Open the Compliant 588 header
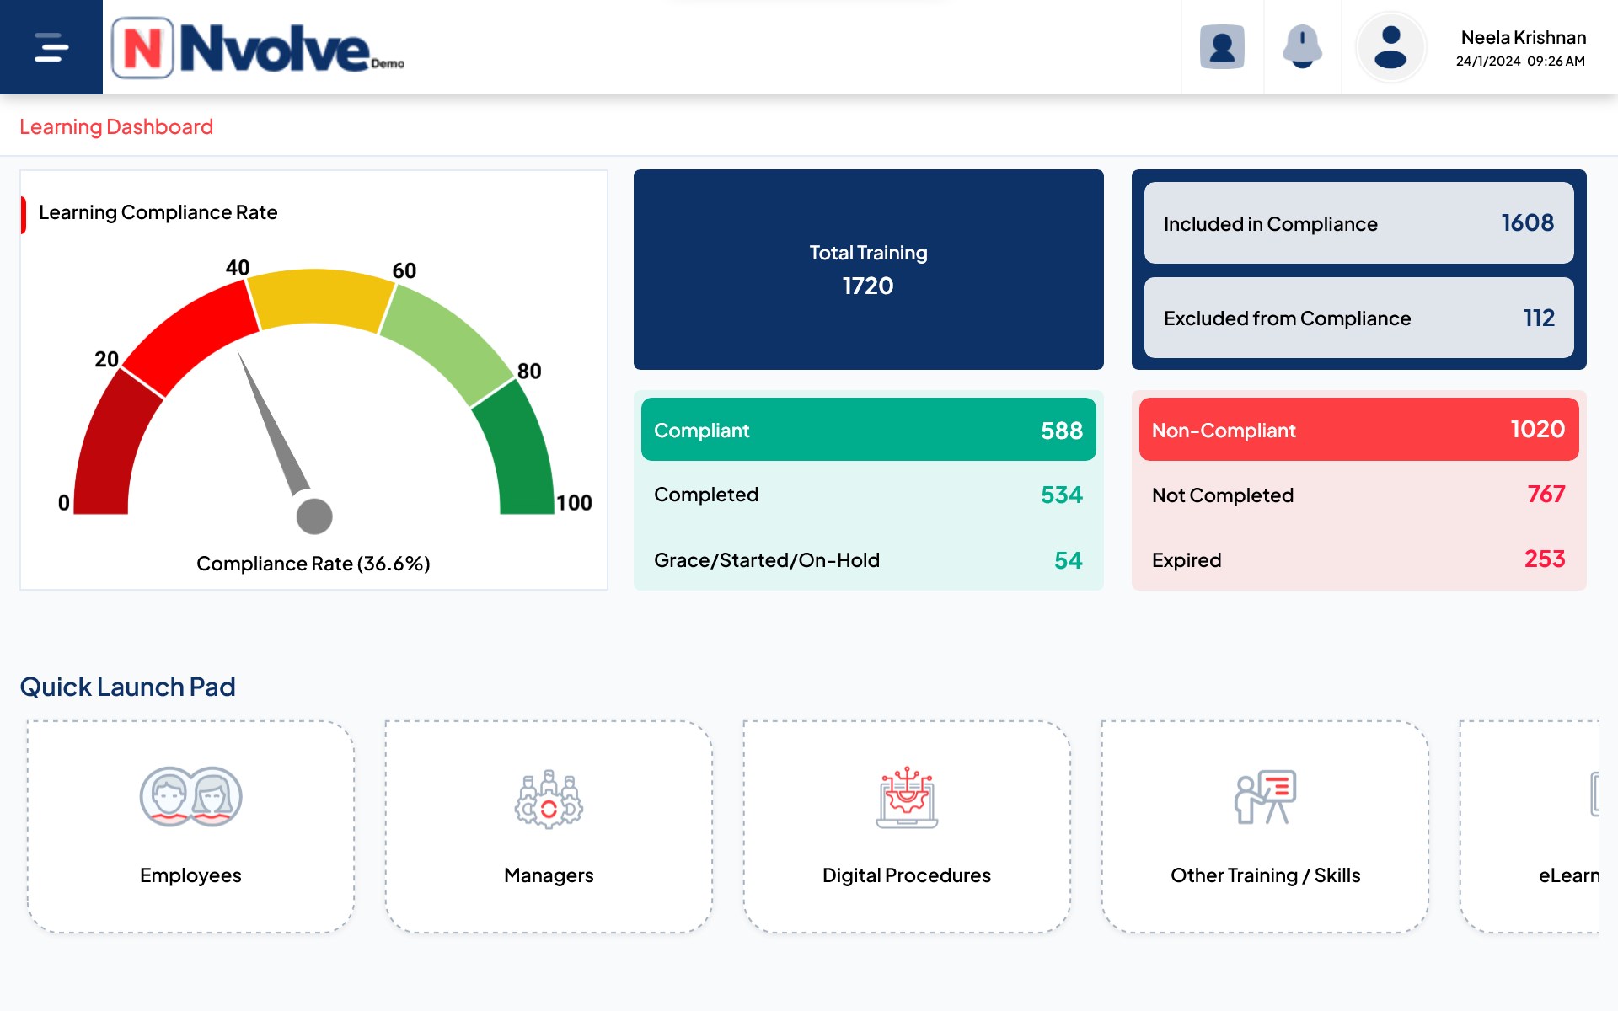1618x1011 pixels. click(868, 430)
